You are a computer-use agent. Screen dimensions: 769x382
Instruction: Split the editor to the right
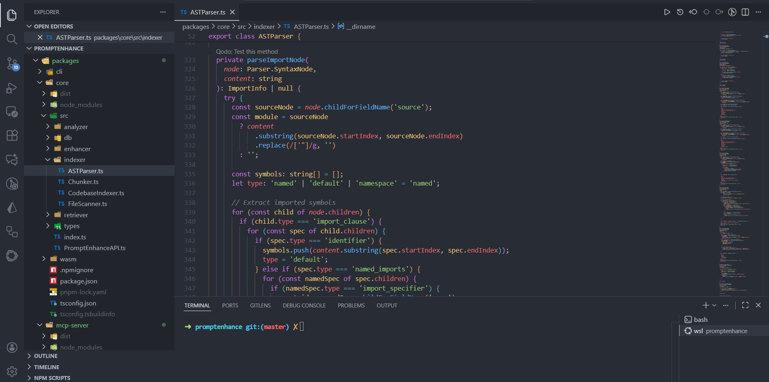pos(745,12)
